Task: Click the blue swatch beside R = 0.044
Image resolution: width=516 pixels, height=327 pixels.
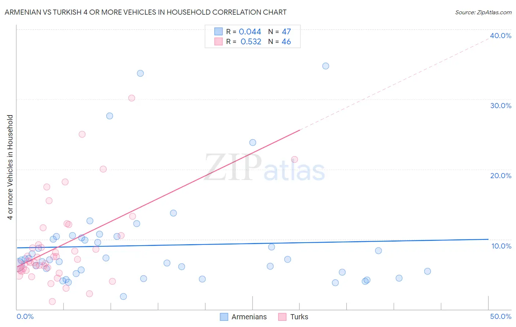Action: click(218, 32)
